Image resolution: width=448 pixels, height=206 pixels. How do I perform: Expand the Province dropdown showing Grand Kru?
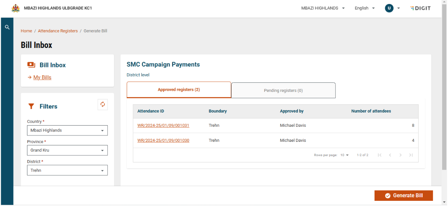pyautogui.click(x=67, y=151)
